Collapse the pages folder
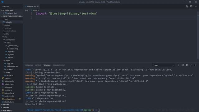The image size is (199, 112). [x=12, y=61]
